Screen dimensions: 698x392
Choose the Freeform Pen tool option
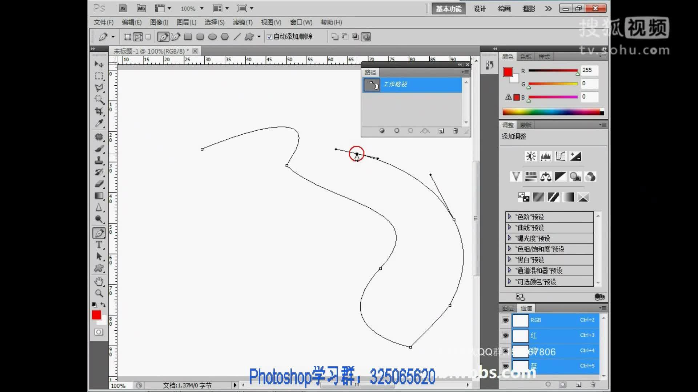176,37
